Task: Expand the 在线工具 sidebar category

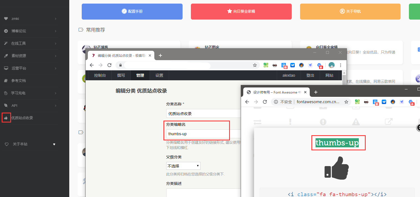Action: click(30, 43)
